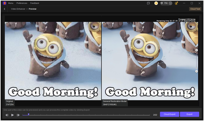The height and width of the screenshot is (121, 204).
Task: Click the vertical zoom slider track
Action: (196, 61)
